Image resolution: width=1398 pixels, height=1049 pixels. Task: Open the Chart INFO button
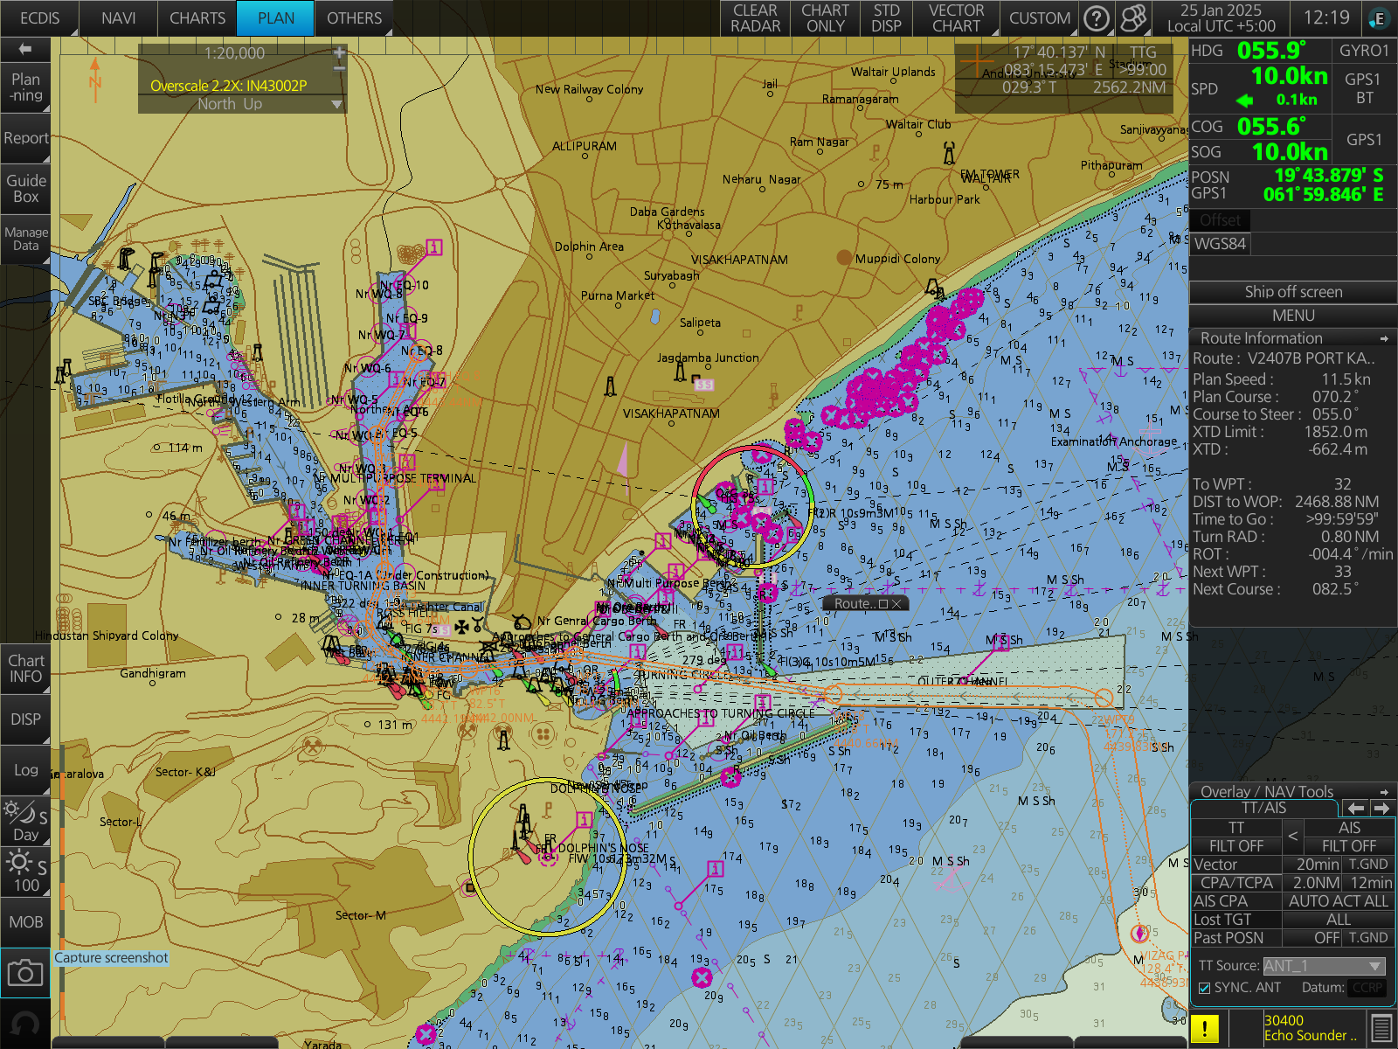pyautogui.click(x=24, y=669)
